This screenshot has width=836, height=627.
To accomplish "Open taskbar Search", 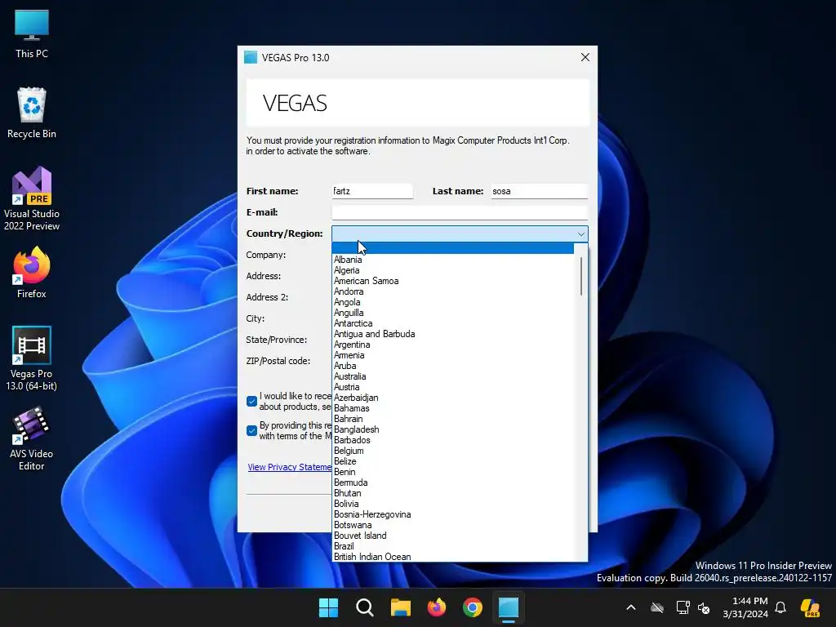I will point(365,607).
